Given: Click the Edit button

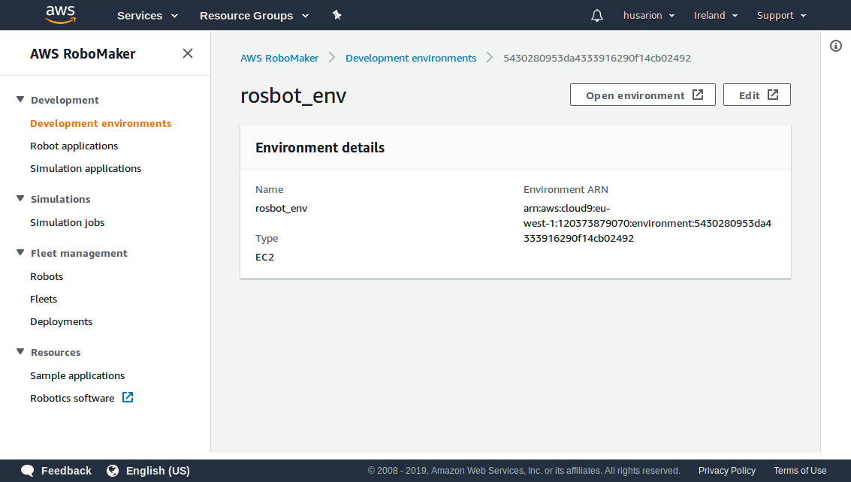Looking at the screenshot, I should pyautogui.click(x=757, y=95).
